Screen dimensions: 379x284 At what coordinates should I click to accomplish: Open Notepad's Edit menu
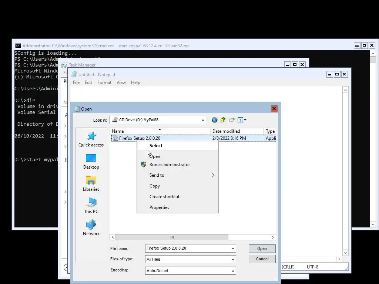tap(88, 82)
